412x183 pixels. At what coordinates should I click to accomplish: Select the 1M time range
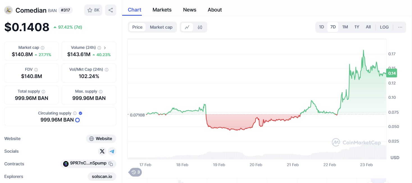(x=345, y=27)
